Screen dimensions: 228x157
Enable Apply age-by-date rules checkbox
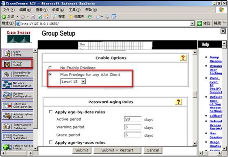coord(51,112)
